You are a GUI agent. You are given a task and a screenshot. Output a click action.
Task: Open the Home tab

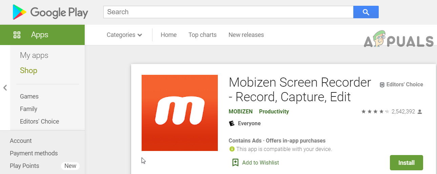168,35
